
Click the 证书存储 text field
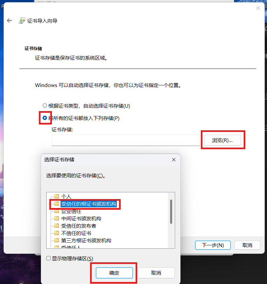pos(126,140)
